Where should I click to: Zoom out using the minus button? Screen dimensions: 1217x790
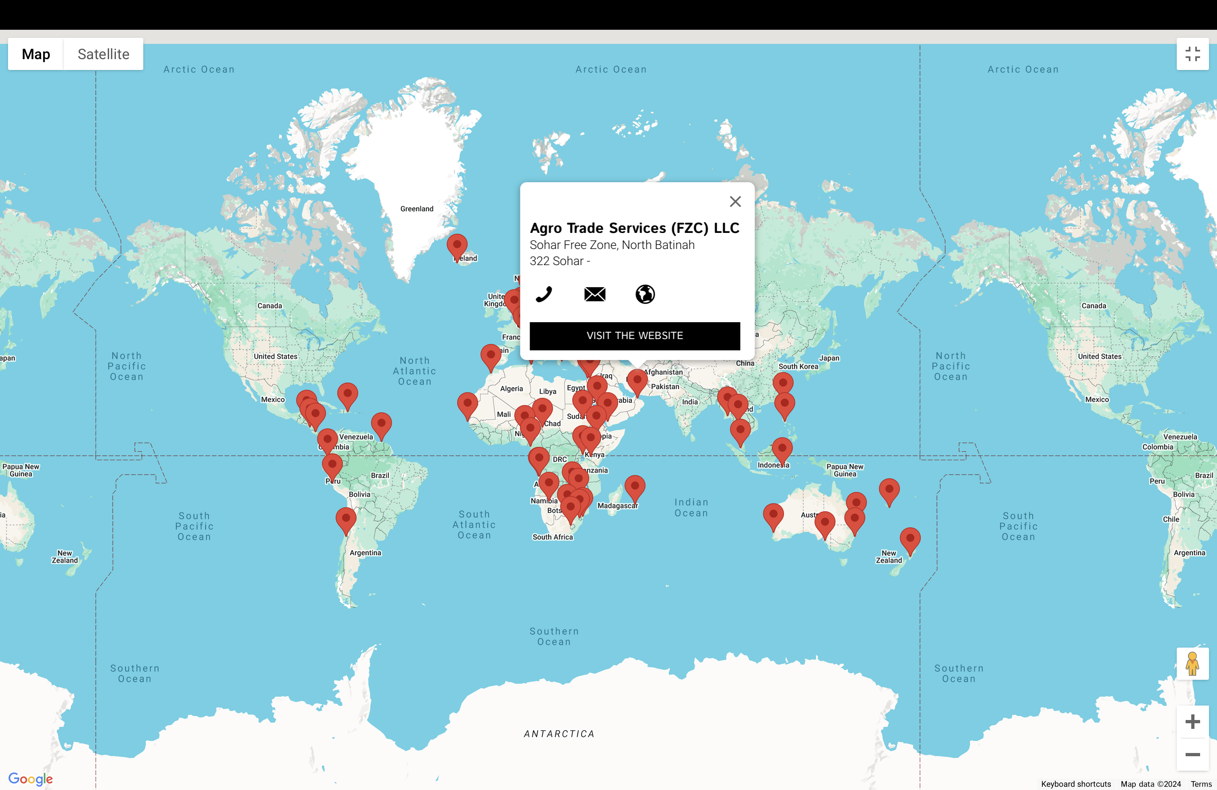click(x=1192, y=755)
